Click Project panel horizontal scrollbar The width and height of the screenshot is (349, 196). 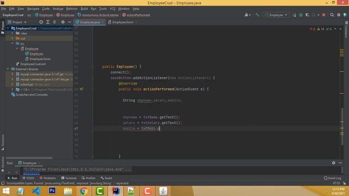29,158
